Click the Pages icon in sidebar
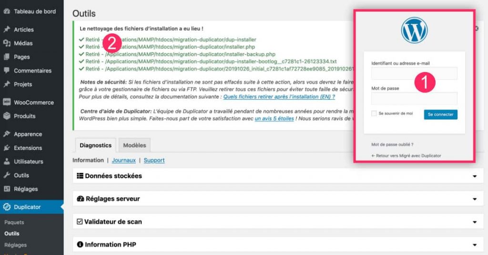Screen dimensions: 488x255 7,57
